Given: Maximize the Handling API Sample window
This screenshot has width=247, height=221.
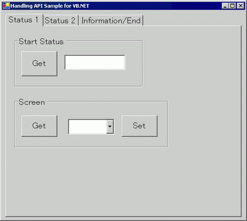Looking at the screenshot, I should 232,6.
